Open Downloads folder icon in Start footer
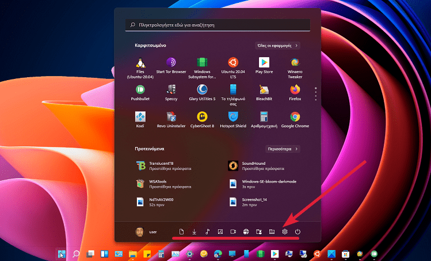Screen dimensions: 431x261 click(x=194, y=232)
